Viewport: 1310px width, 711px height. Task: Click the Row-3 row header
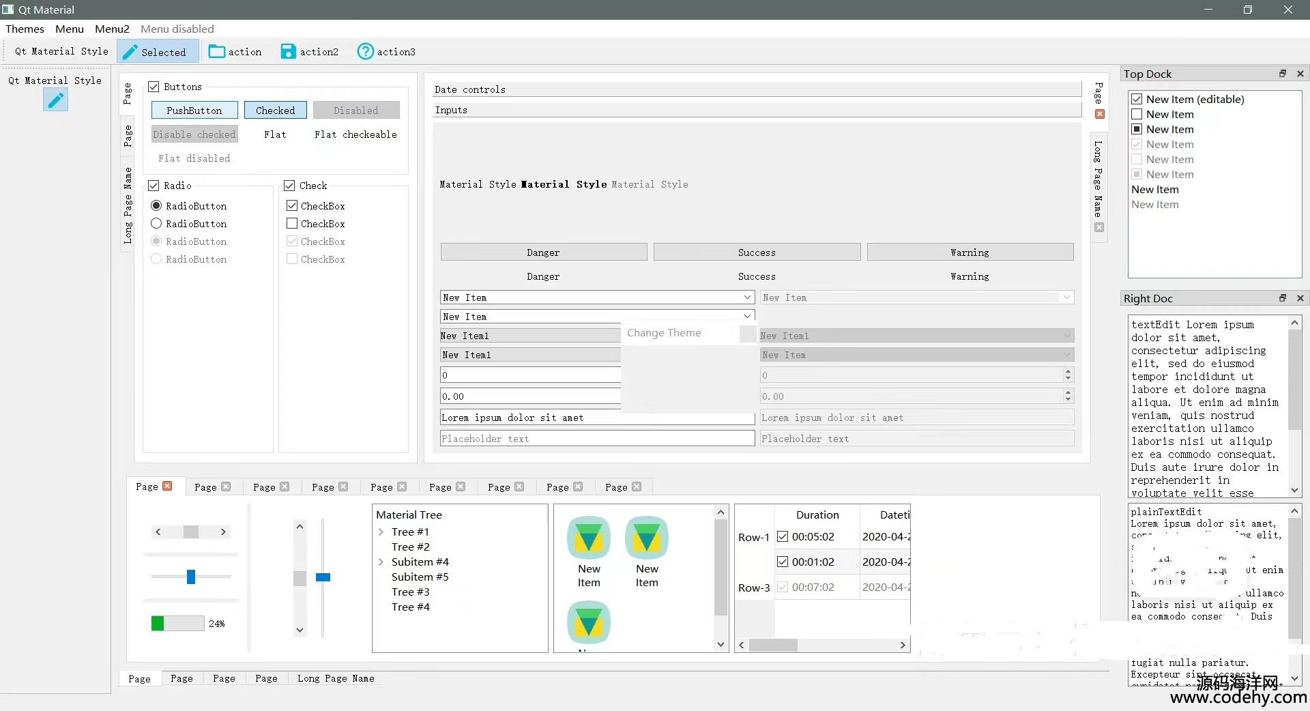[x=754, y=587]
